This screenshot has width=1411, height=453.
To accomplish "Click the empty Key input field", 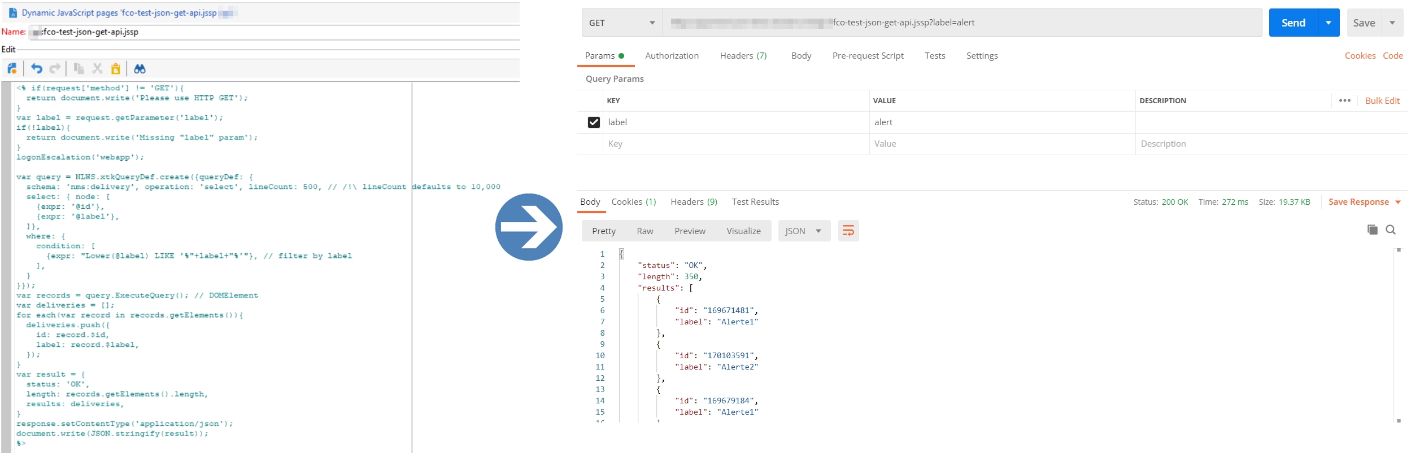I will [734, 144].
